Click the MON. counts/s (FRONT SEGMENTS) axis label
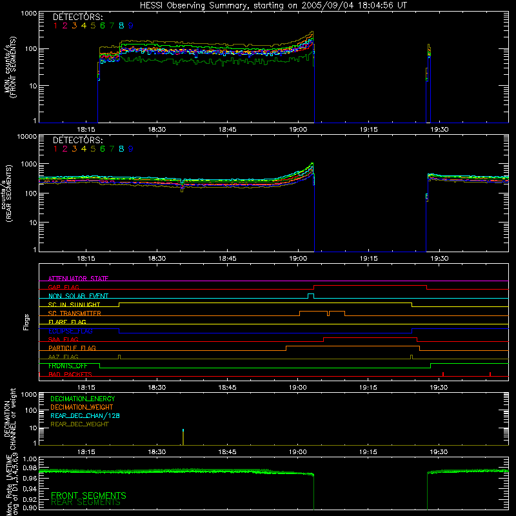 coord(10,67)
